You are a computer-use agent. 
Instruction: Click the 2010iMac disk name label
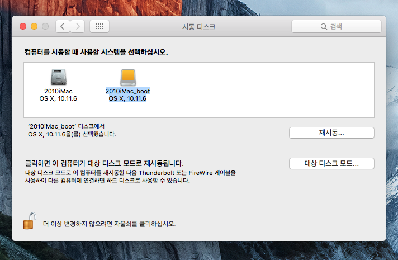tap(58, 91)
